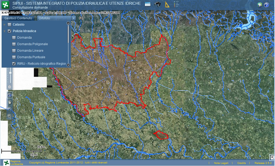
Task: Expand the Catasto tree node
Action: click(x=4, y=25)
